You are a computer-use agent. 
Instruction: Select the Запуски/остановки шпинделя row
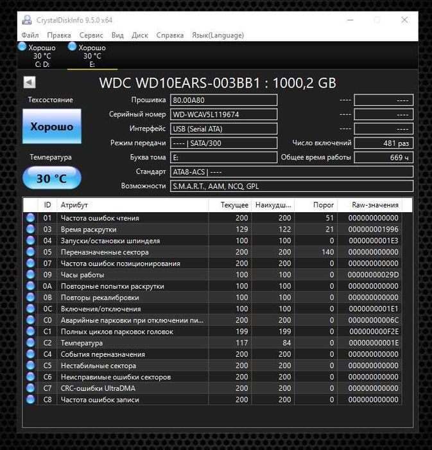[212, 240]
